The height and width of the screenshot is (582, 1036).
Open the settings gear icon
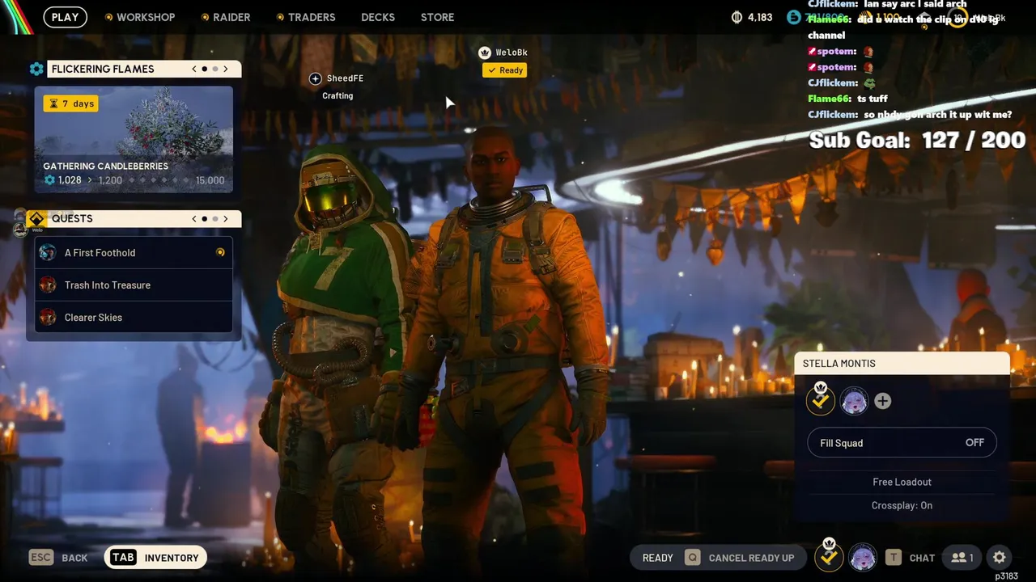click(x=1000, y=557)
